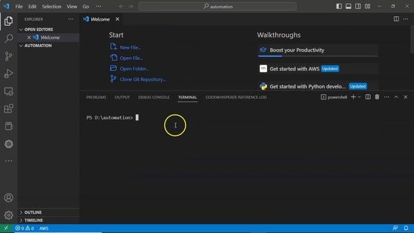Viewport: 414px width, 233px height.
Task: Open editor more actions ellipsis
Action: click(406, 19)
